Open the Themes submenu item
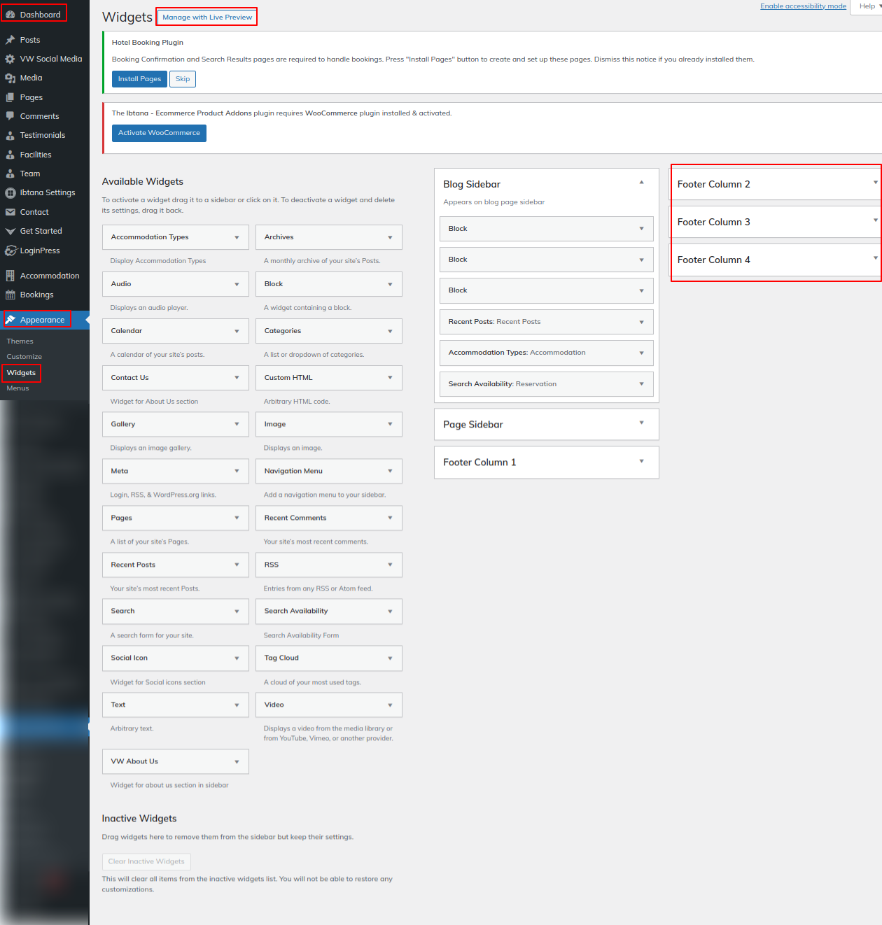882x925 pixels. (20, 341)
